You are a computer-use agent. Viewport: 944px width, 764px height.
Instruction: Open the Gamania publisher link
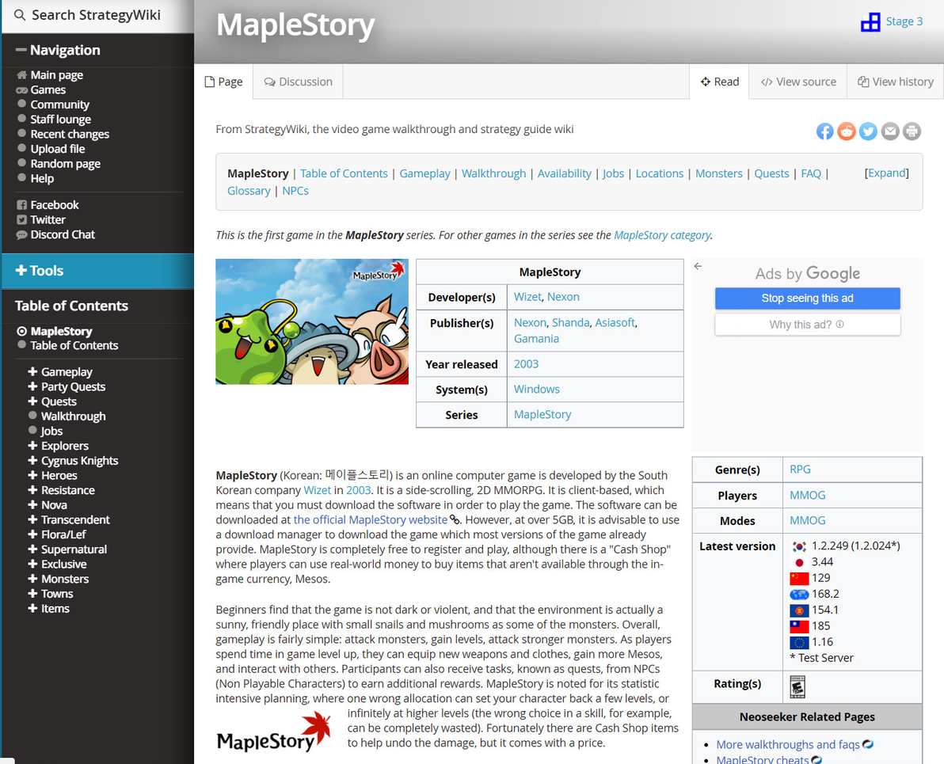pos(536,338)
